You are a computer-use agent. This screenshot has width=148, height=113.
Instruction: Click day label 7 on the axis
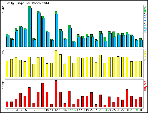(x=35, y=110)
